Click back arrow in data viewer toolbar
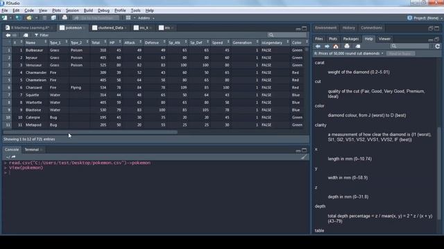 [8, 35]
